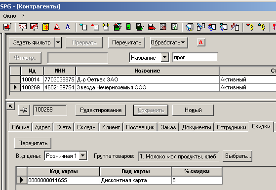
Task: Click the Задать фильтр button
Action: [x=32, y=42]
